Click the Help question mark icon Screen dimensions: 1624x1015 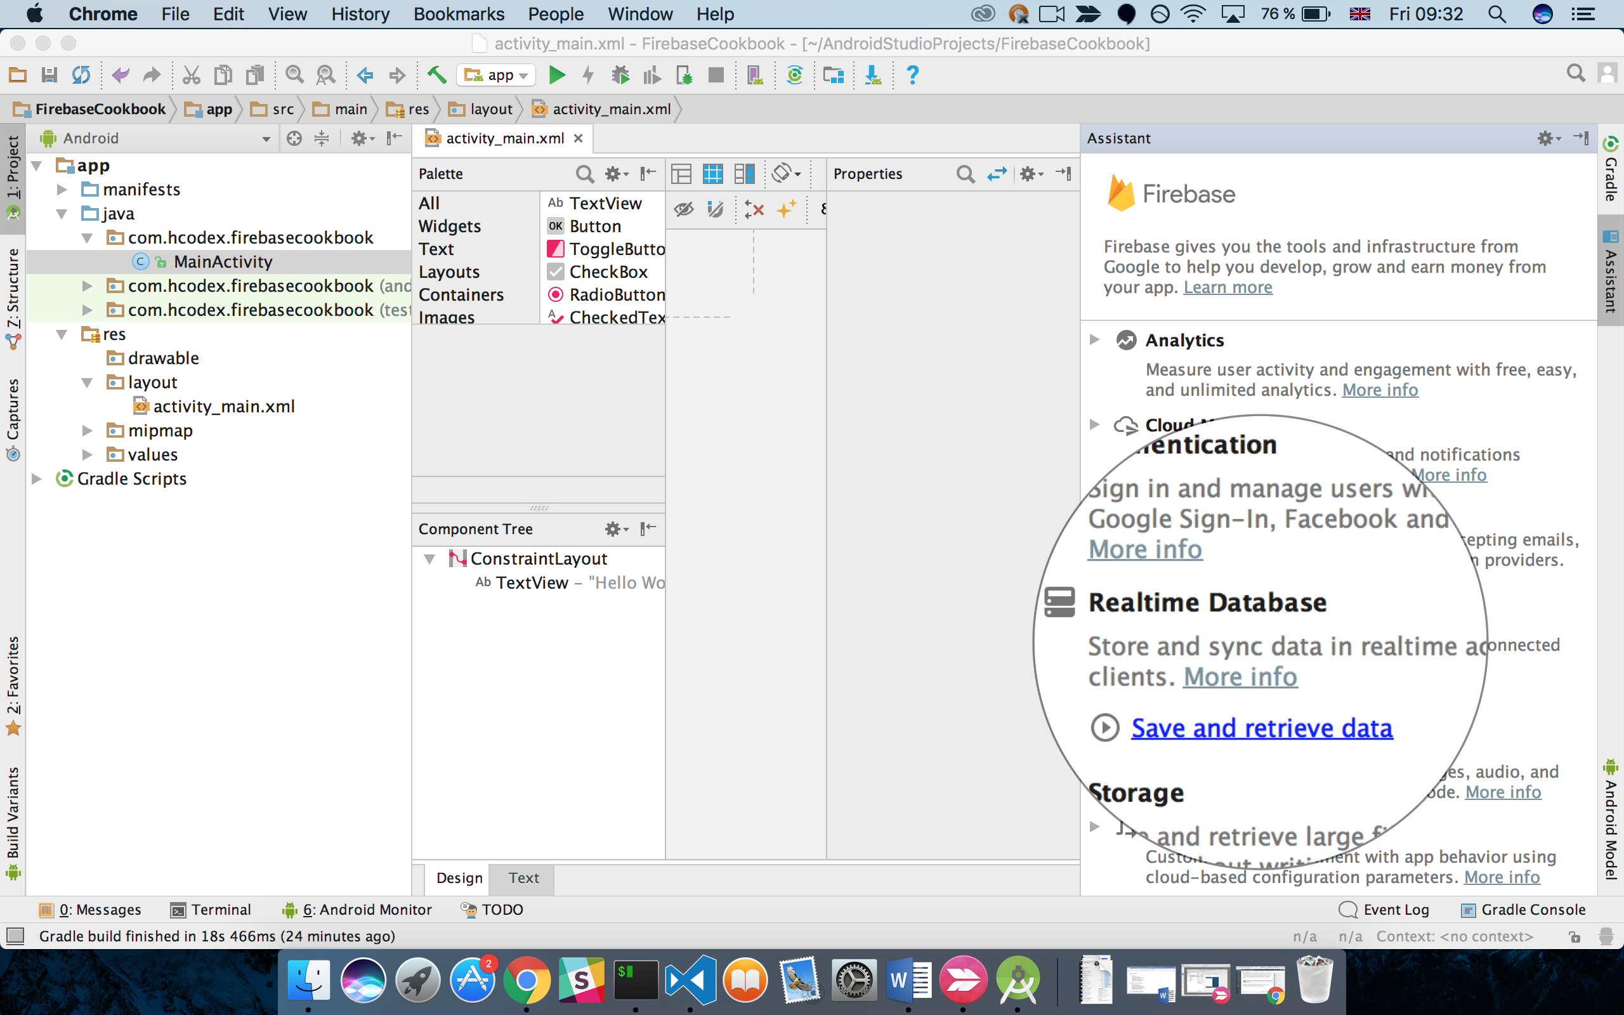pos(913,75)
